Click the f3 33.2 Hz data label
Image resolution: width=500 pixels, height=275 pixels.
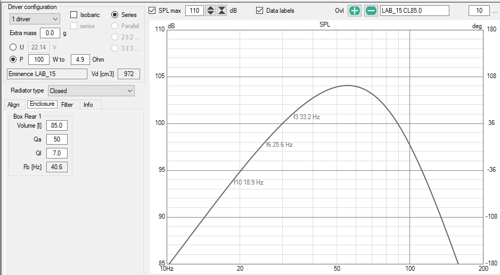[306, 117]
